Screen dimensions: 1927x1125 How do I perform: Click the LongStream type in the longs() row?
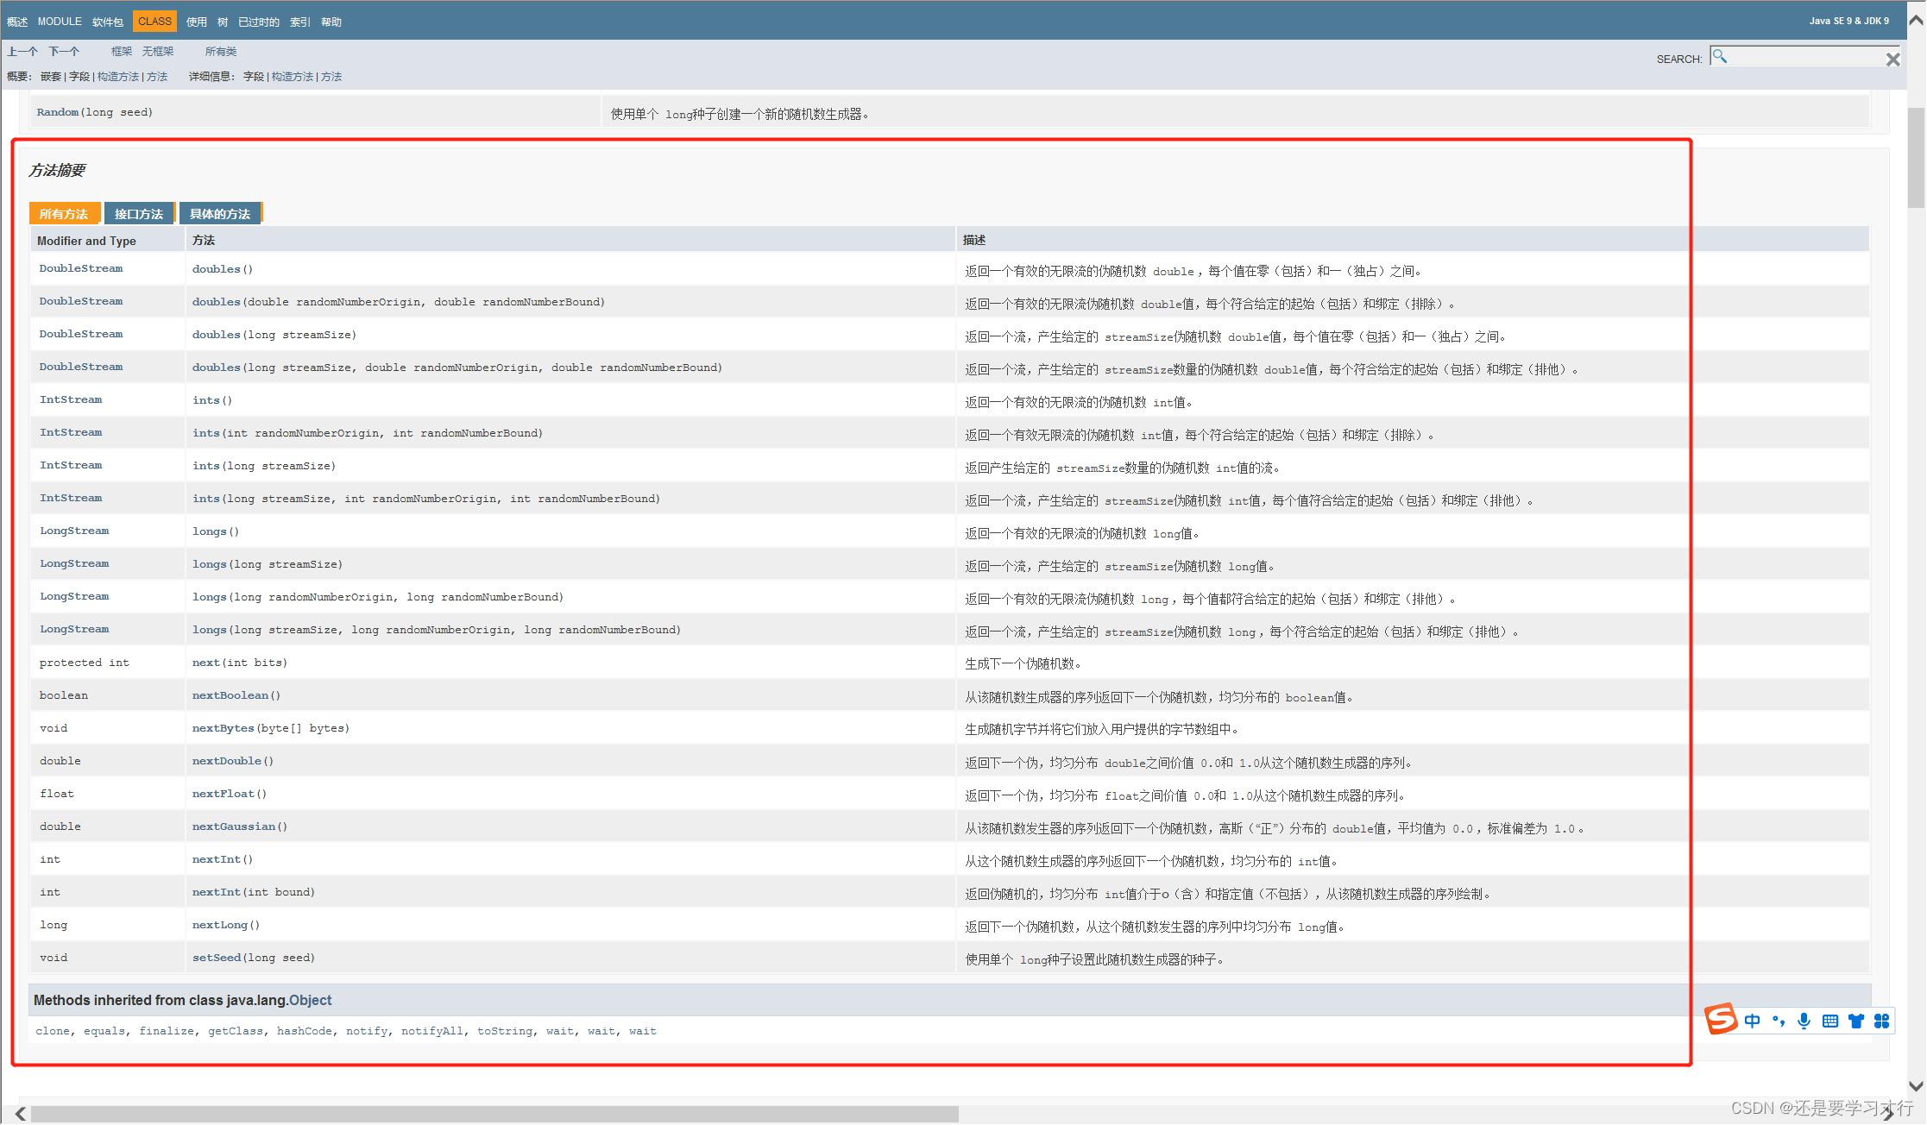[74, 531]
